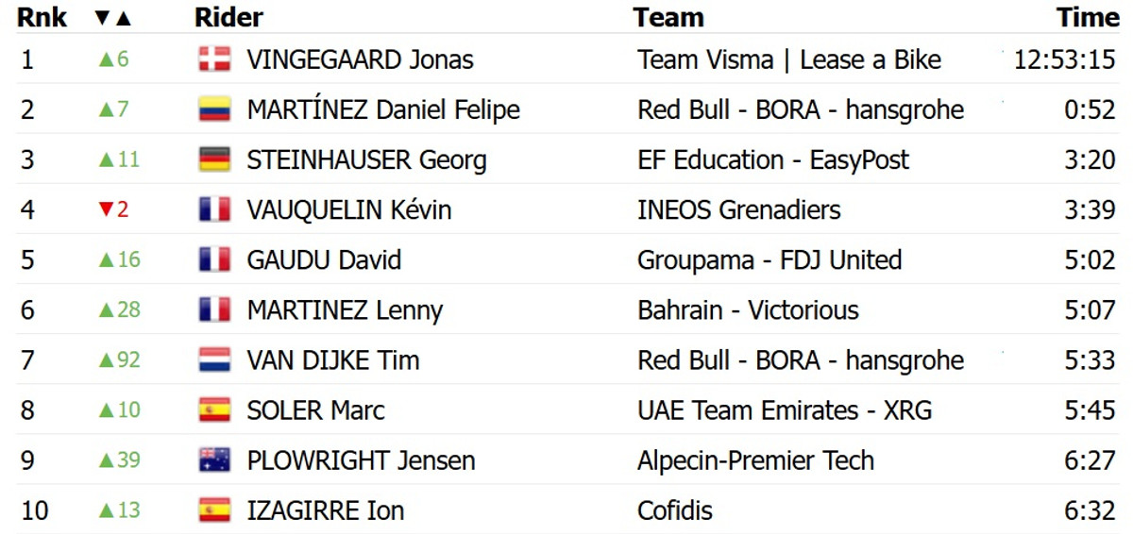Sort by the position change arrows header
1133x534 pixels.
(x=113, y=17)
